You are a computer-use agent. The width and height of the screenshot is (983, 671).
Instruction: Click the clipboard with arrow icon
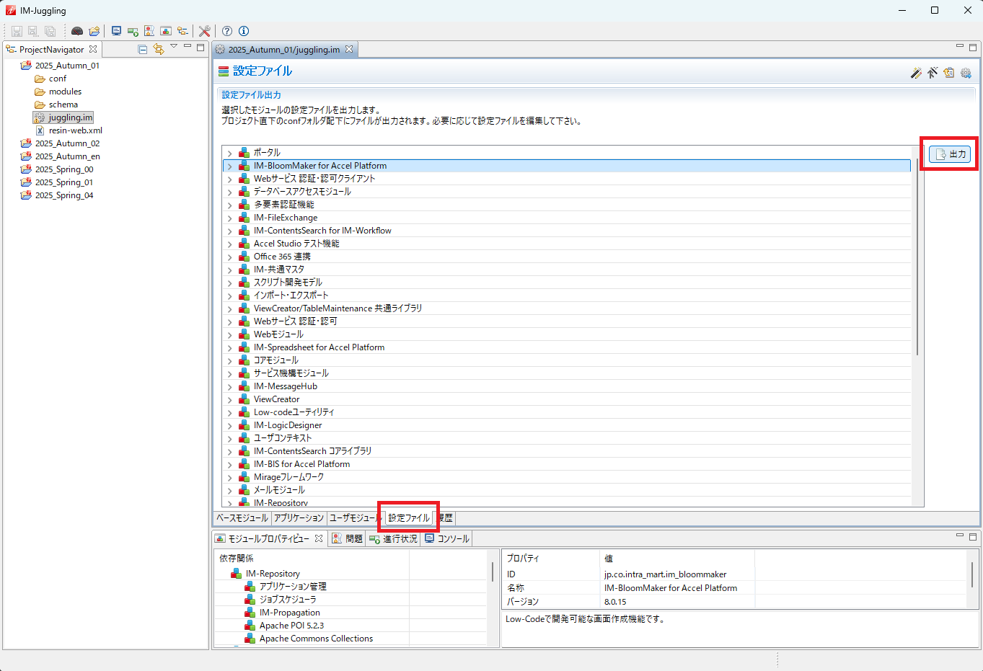(949, 73)
